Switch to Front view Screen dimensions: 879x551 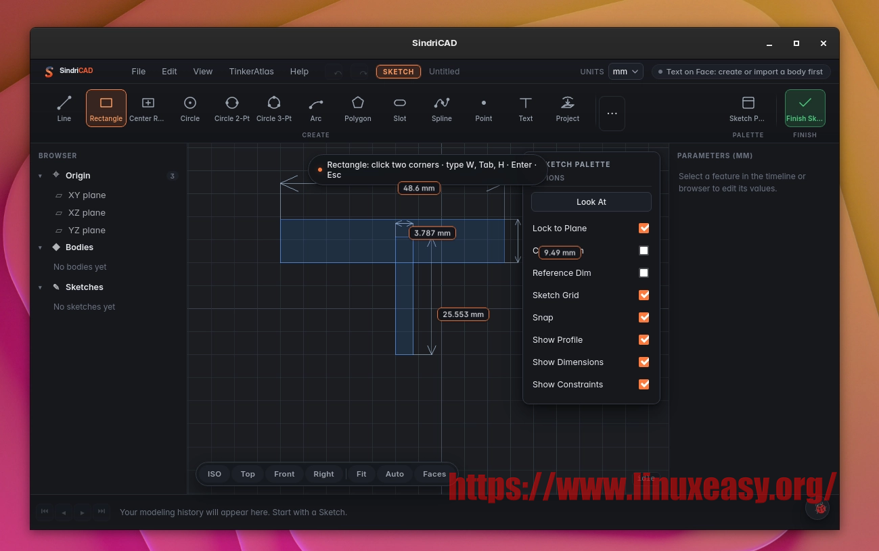tap(284, 474)
